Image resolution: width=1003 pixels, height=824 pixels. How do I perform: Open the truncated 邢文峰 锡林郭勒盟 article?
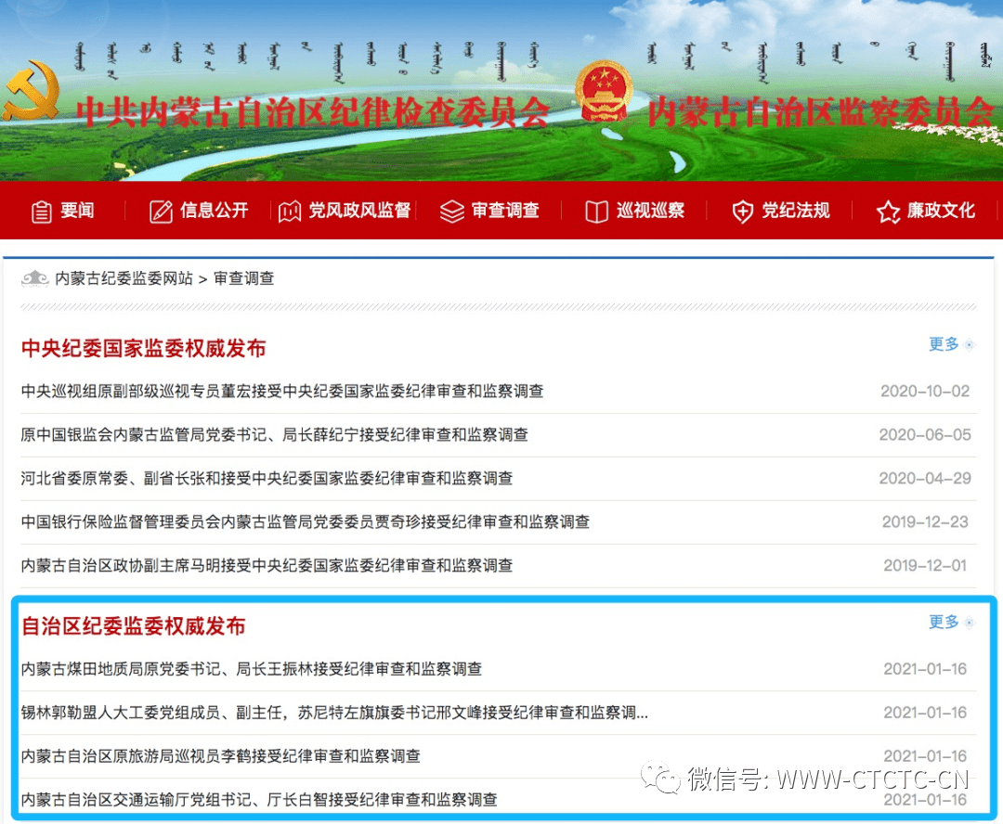[x=334, y=713]
